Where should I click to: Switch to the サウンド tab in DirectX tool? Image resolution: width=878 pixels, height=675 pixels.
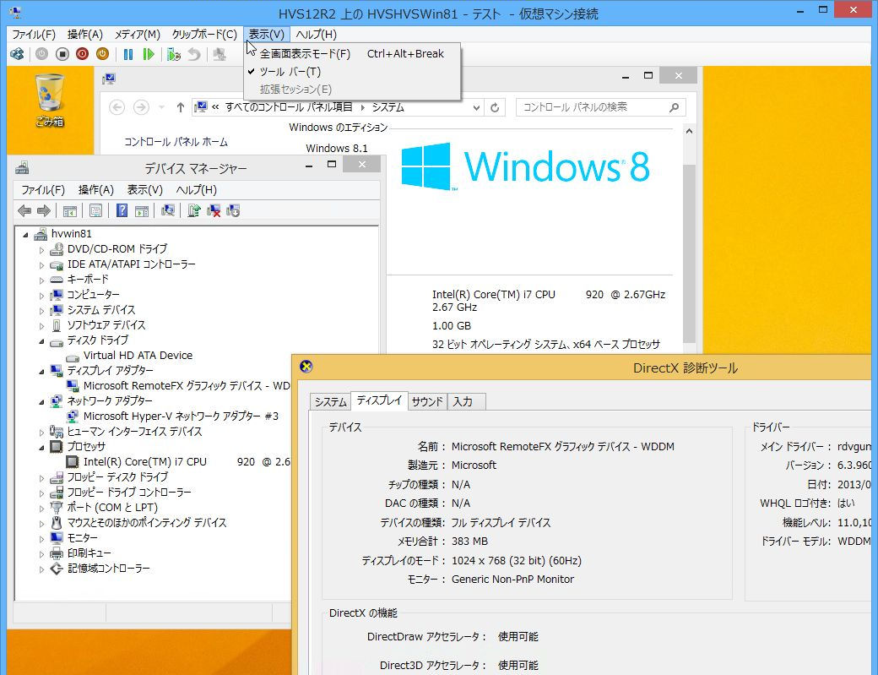tap(427, 401)
